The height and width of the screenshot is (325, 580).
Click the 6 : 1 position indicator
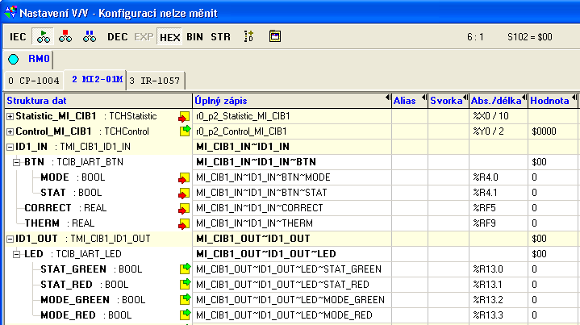click(x=475, y=37)
